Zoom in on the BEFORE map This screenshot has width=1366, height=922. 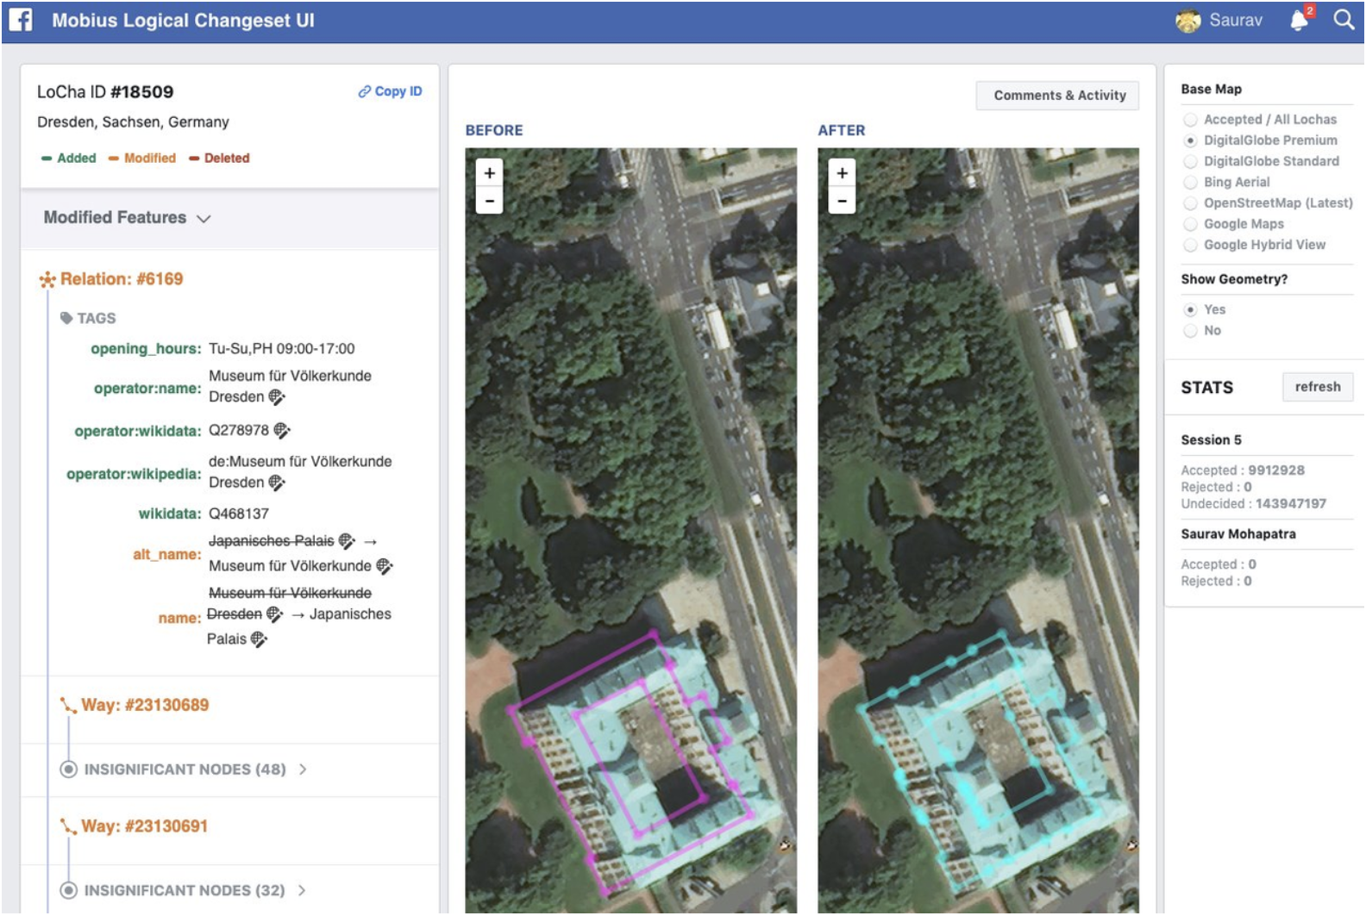(490, 172)
